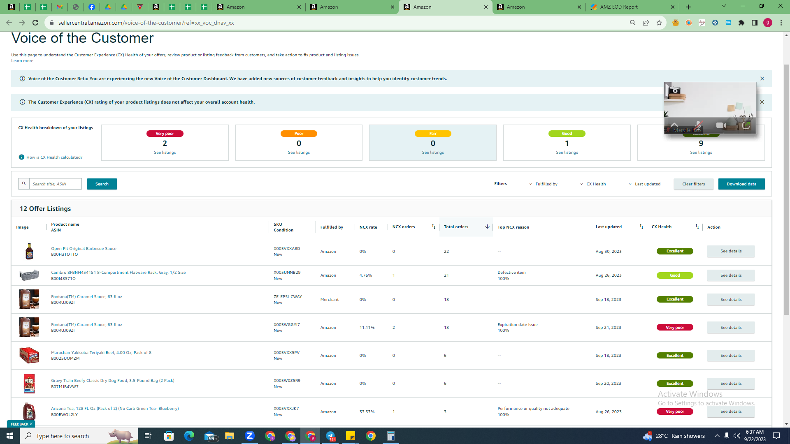Open Microsoft Store from the taskbar
This screenshot has height=444, width=790.
pyautogui.click(x=169, y=436)
